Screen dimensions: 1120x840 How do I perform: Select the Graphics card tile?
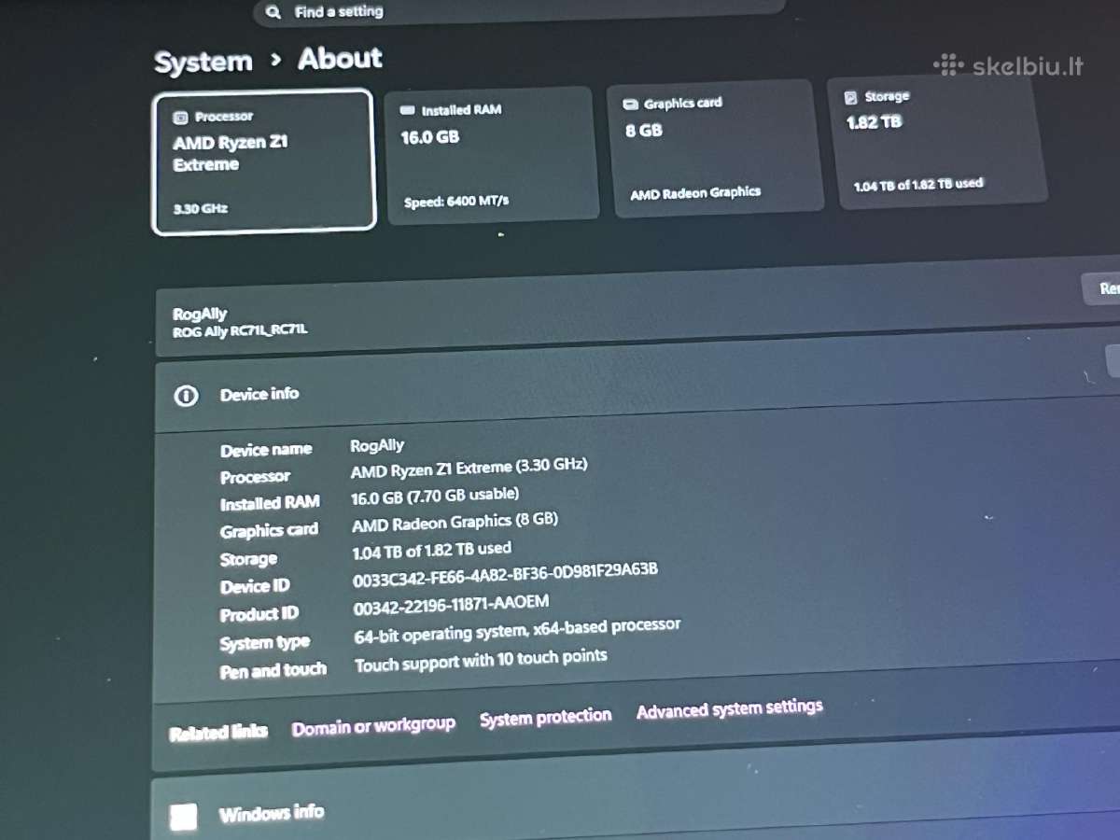pyautogui.click(x=715, y=148)
